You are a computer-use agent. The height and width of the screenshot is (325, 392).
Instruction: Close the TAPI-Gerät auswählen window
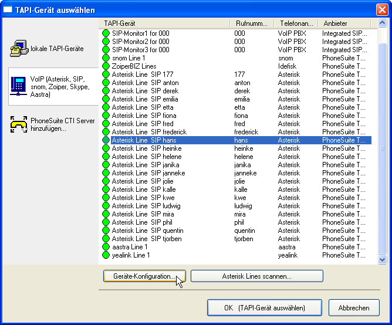pos(381,9)
